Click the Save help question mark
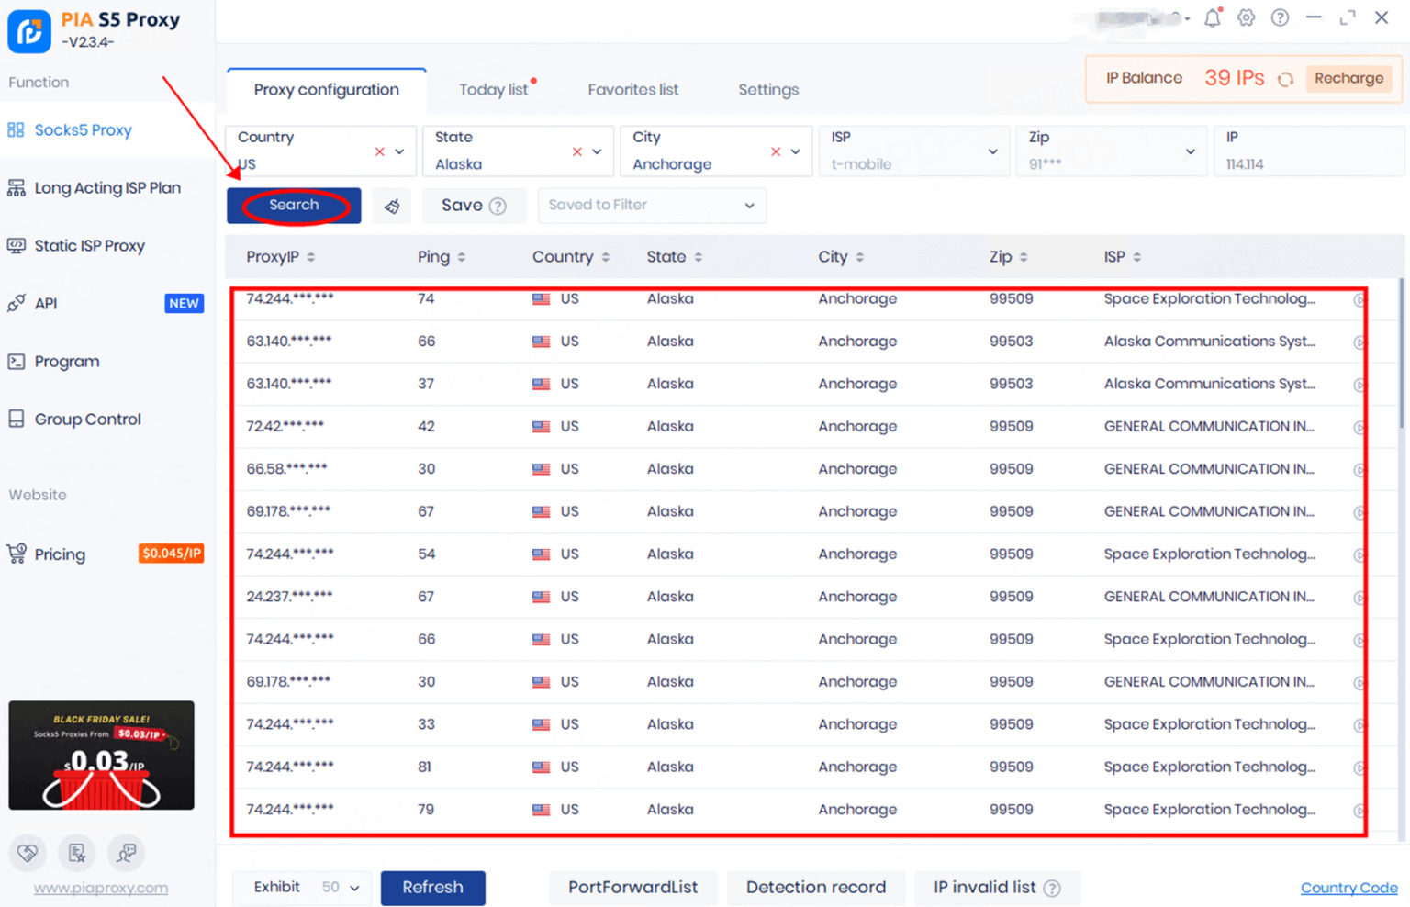The image size is (1410, 907). pyautogui.click(x=498, y=205)
